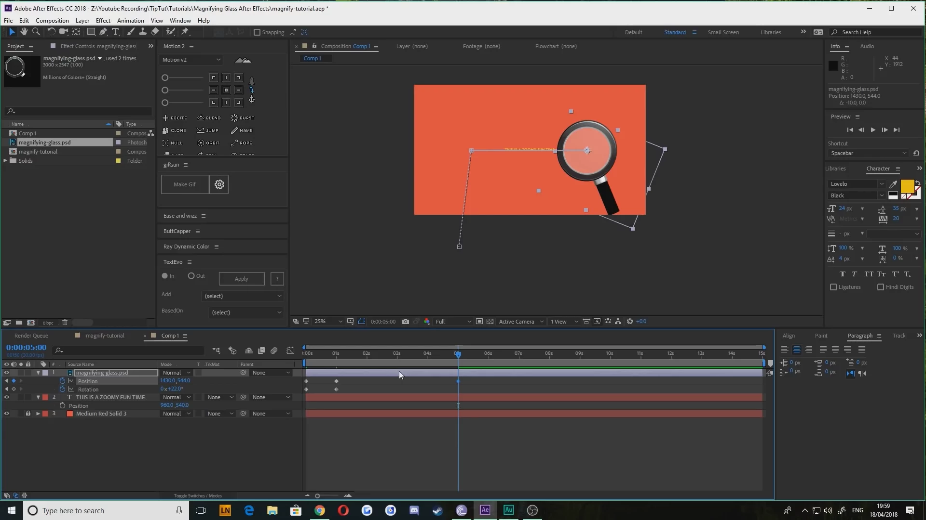This screenshot has width=926, height=520.
Task: Select the Zoom tool in toolbar
Action: 36,32
